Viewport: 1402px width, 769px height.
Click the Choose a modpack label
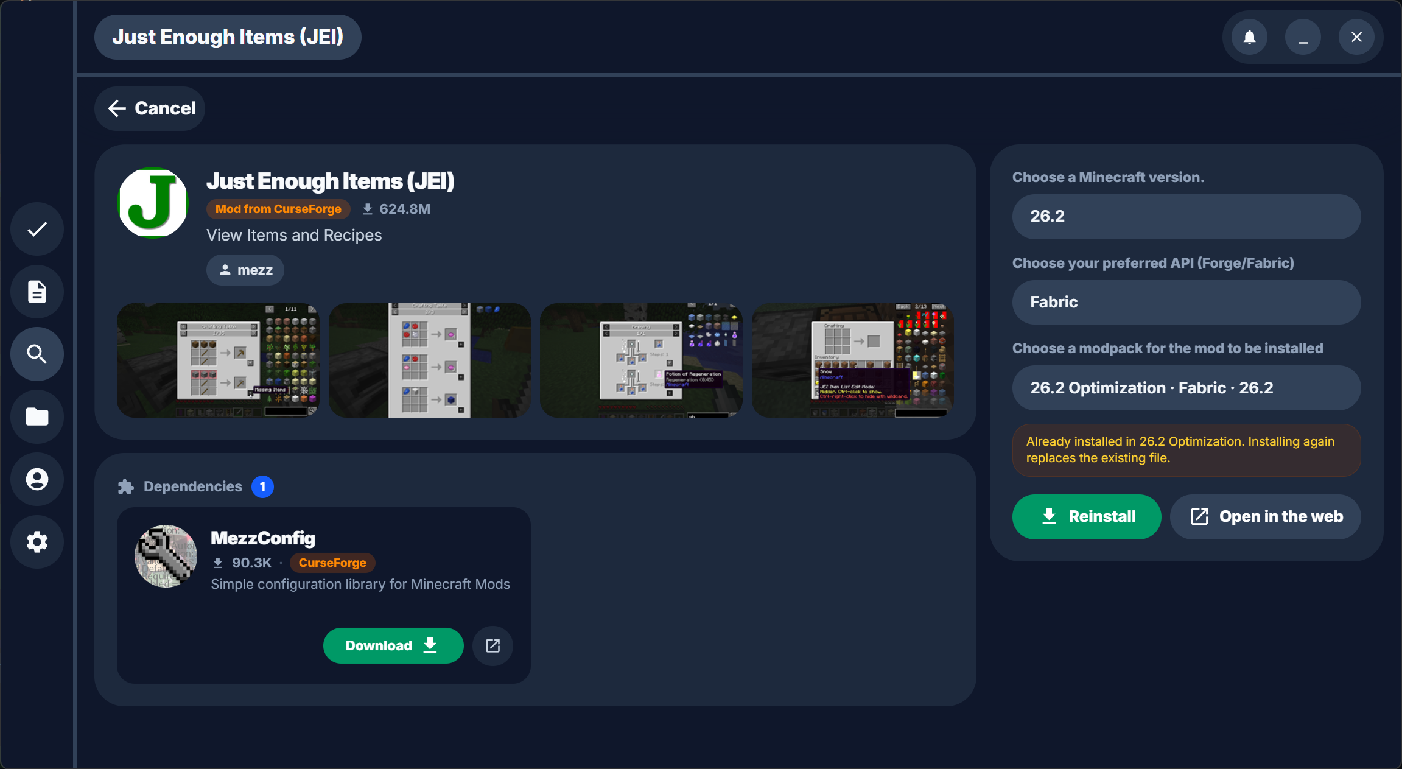click(1168, 348)
